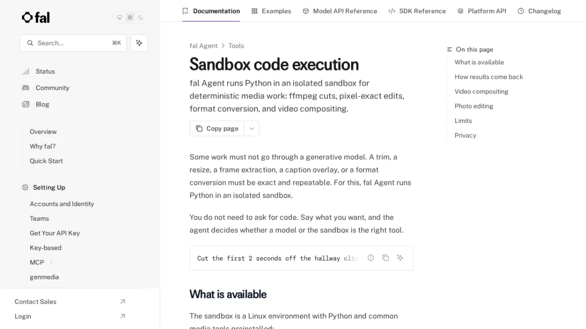Switch to system theme mode

tap(119, 18)
